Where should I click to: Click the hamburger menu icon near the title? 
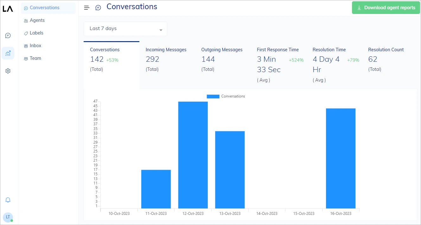(x=86, y=7)
